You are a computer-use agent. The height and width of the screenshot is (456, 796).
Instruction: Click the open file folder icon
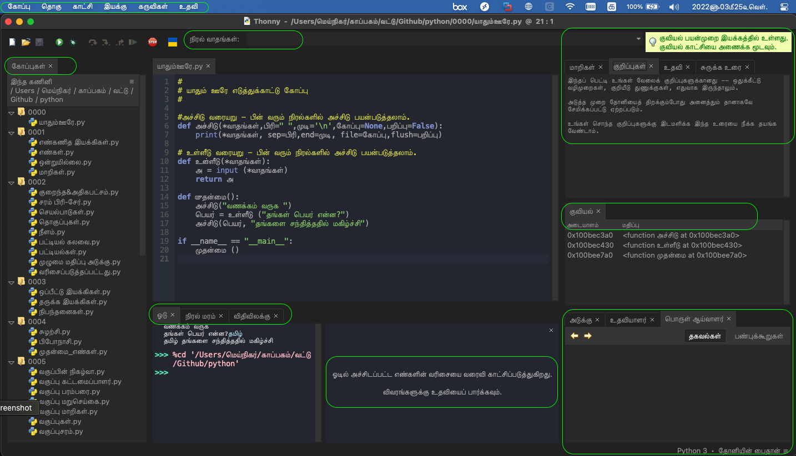(x=26, y=42)
